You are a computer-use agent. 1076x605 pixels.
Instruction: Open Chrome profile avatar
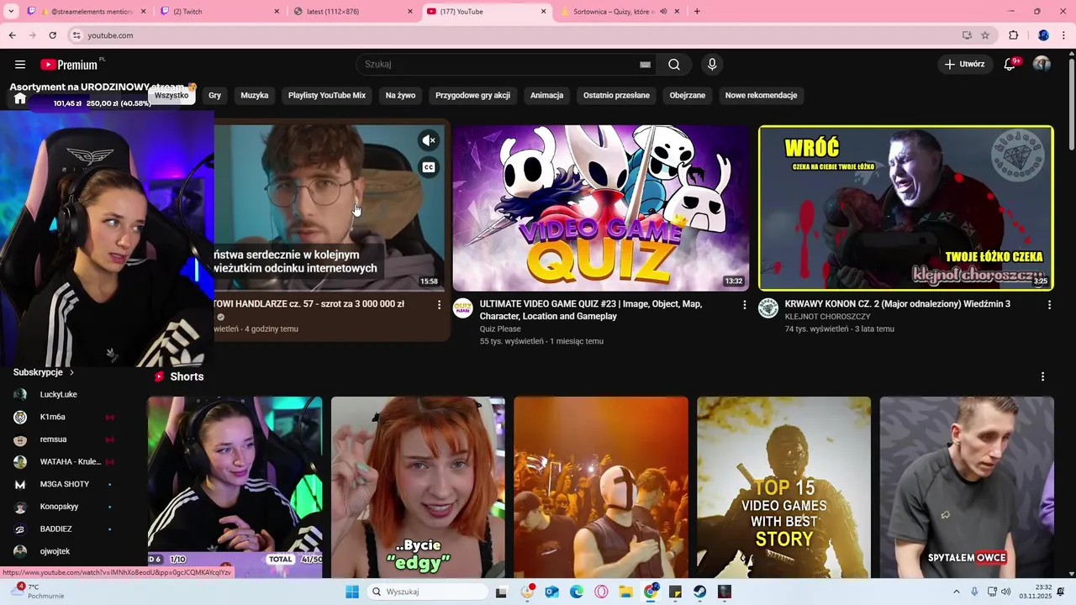1043,35
